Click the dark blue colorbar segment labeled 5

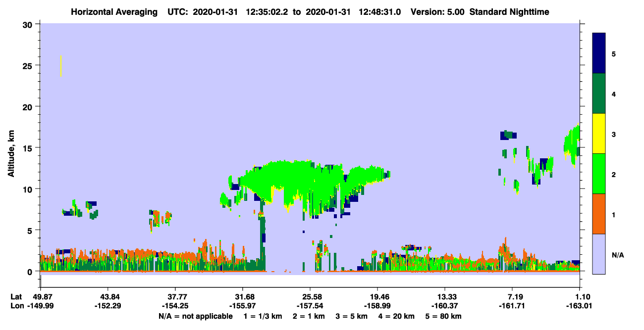click(x=599, y=53)
